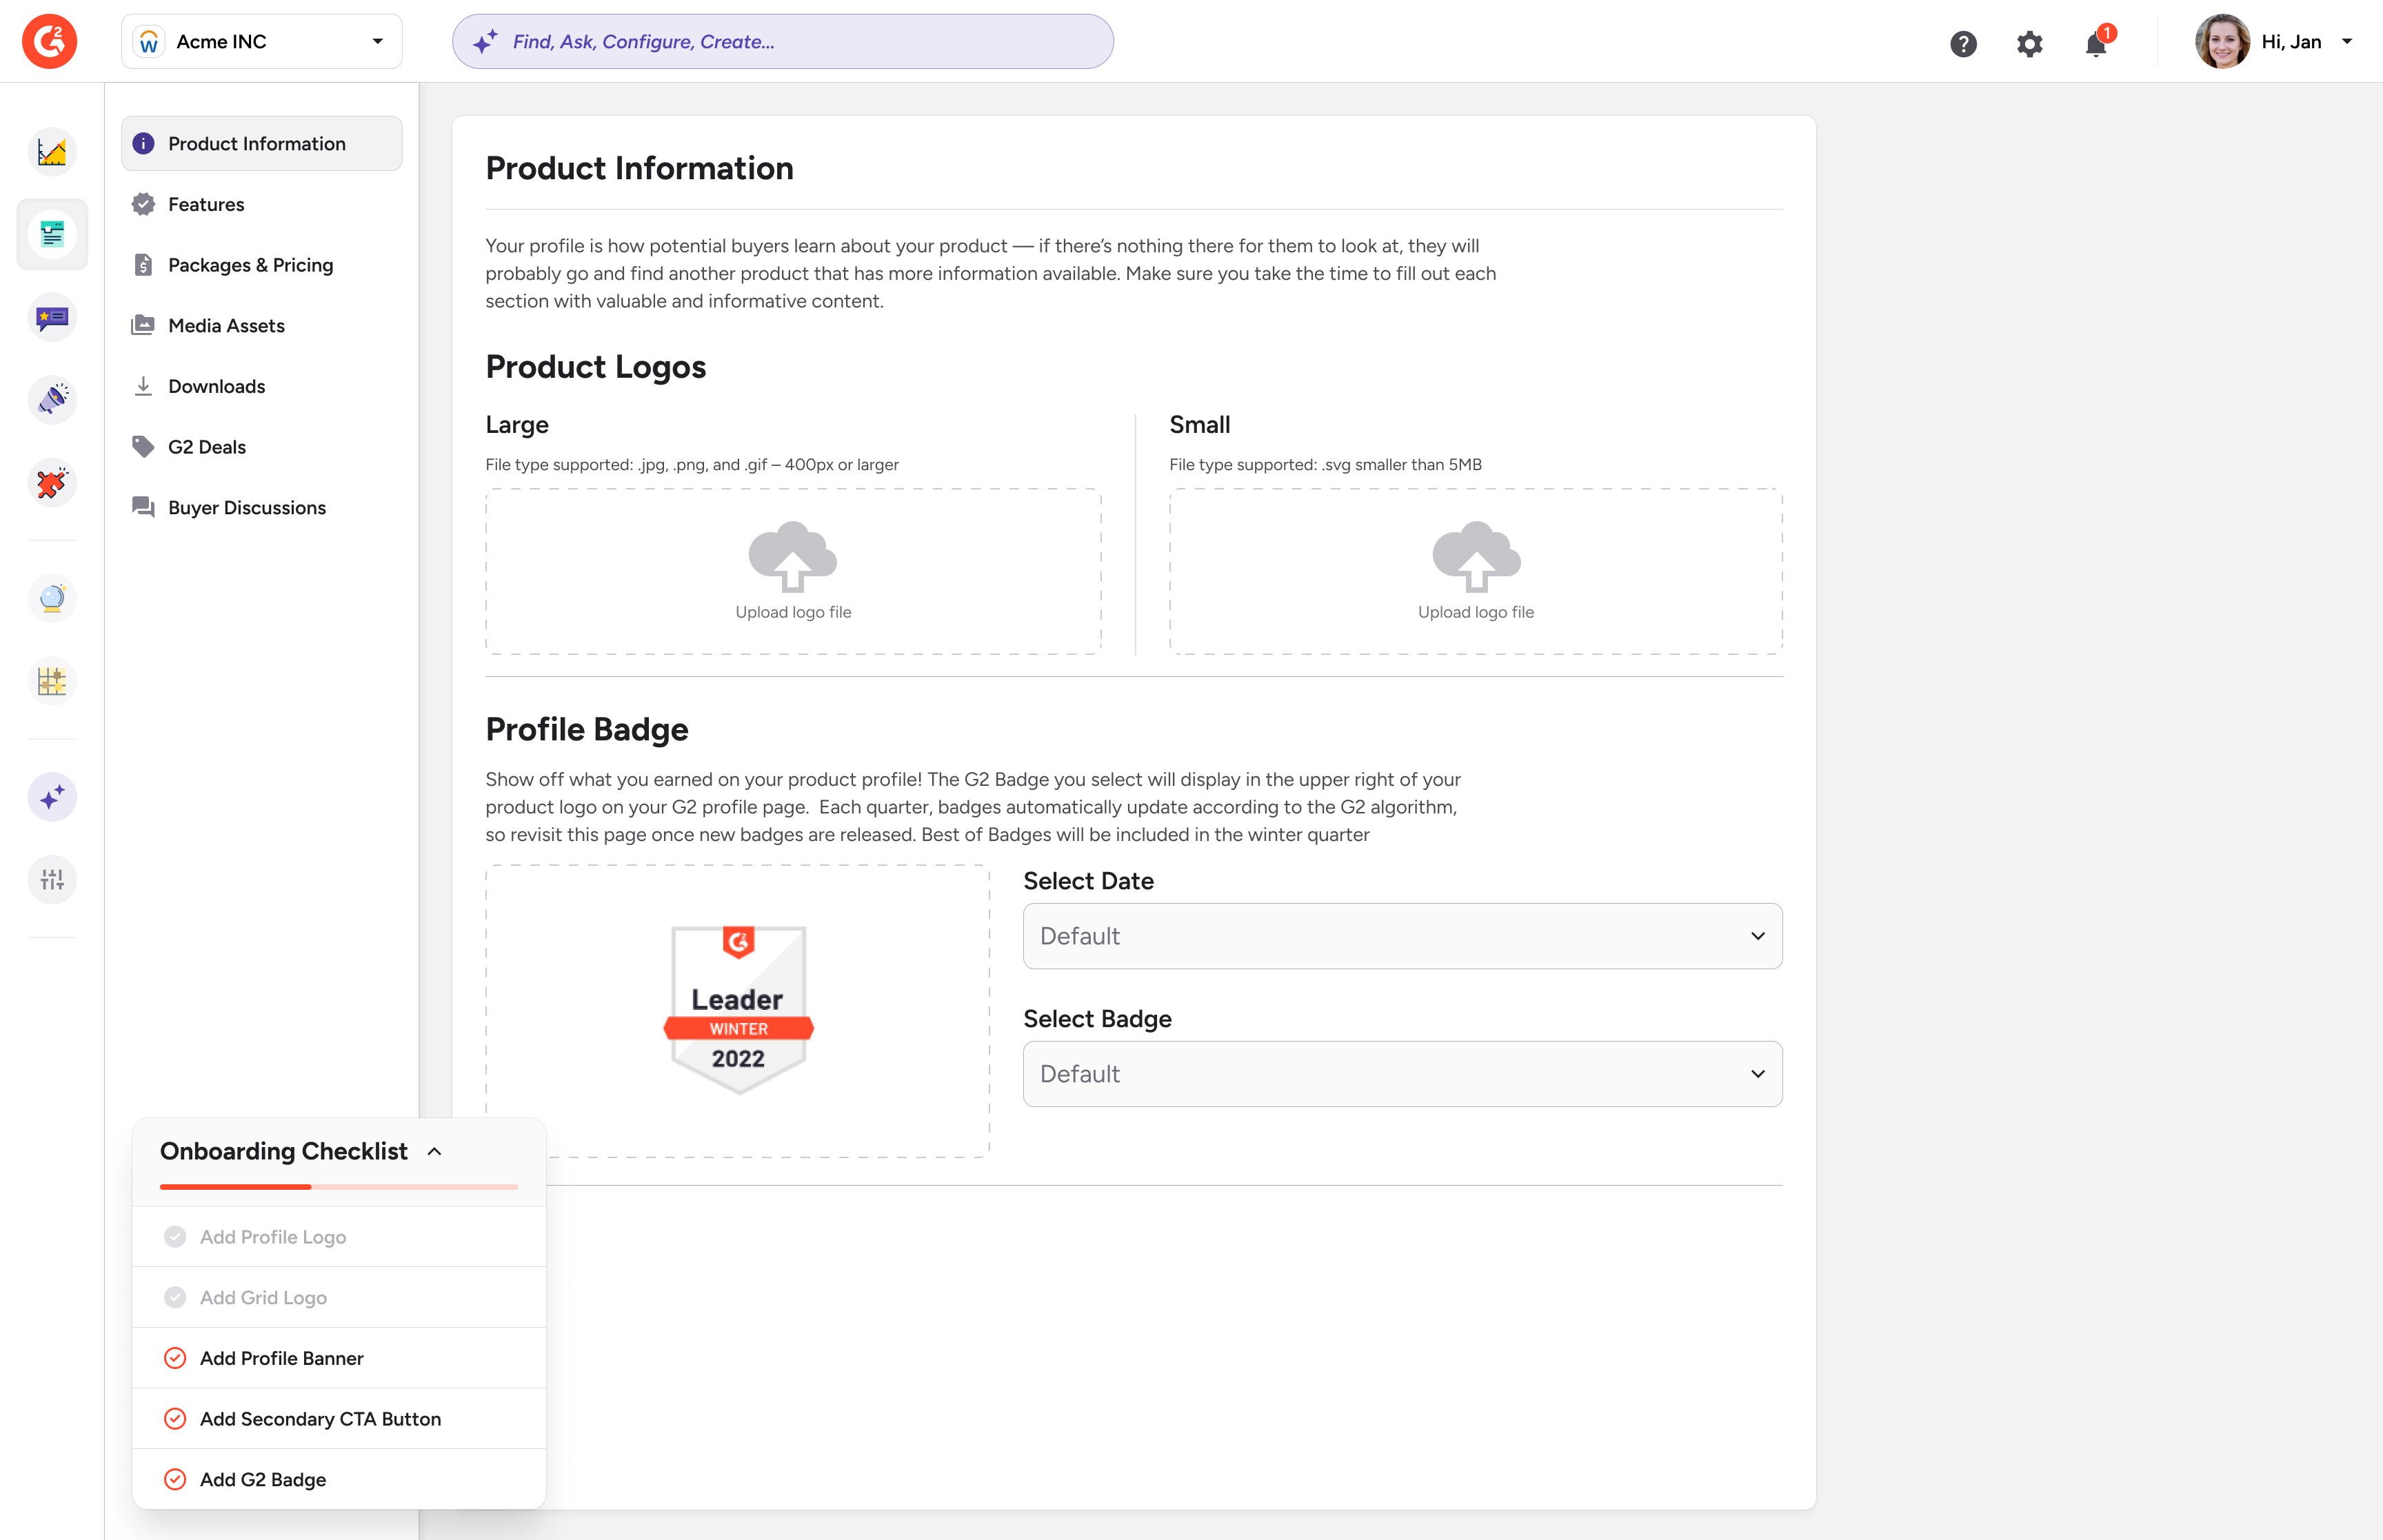Click the Find, Ask, Configure search field
Image resolution: width=2383 pixels, height=1540 pixels.
pos(783,41)
